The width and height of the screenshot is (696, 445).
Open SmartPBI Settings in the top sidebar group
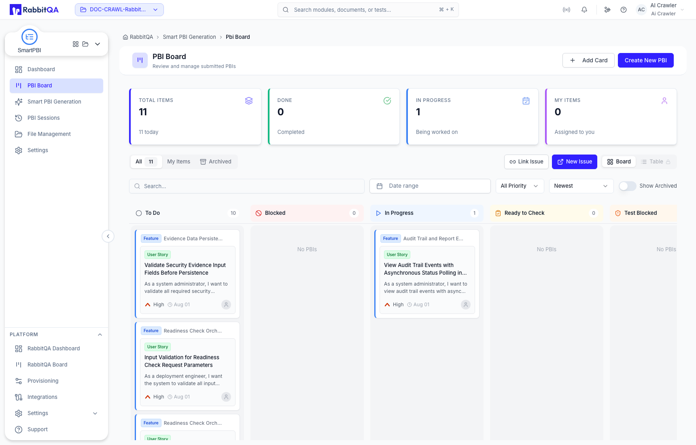(x=56, y=150)
